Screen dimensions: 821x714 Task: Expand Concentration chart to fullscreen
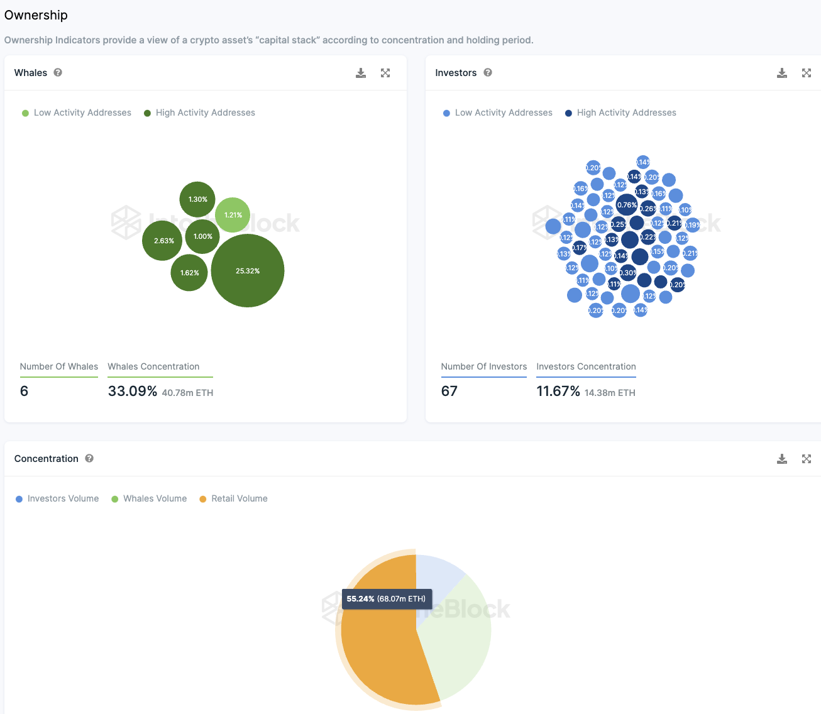tap(807, 459)
